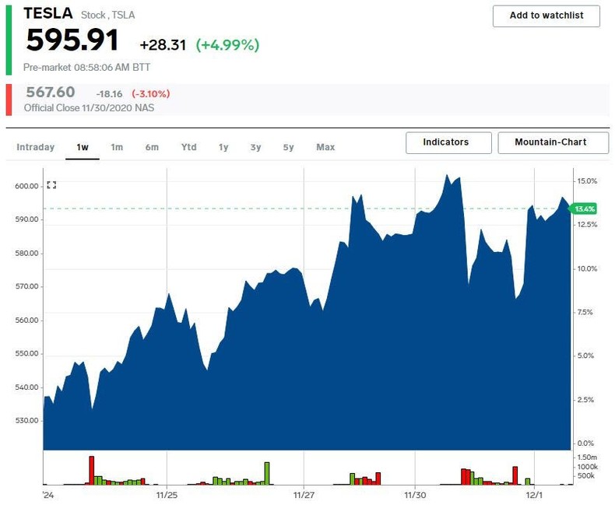Select the 1y time range

point(223,147)
